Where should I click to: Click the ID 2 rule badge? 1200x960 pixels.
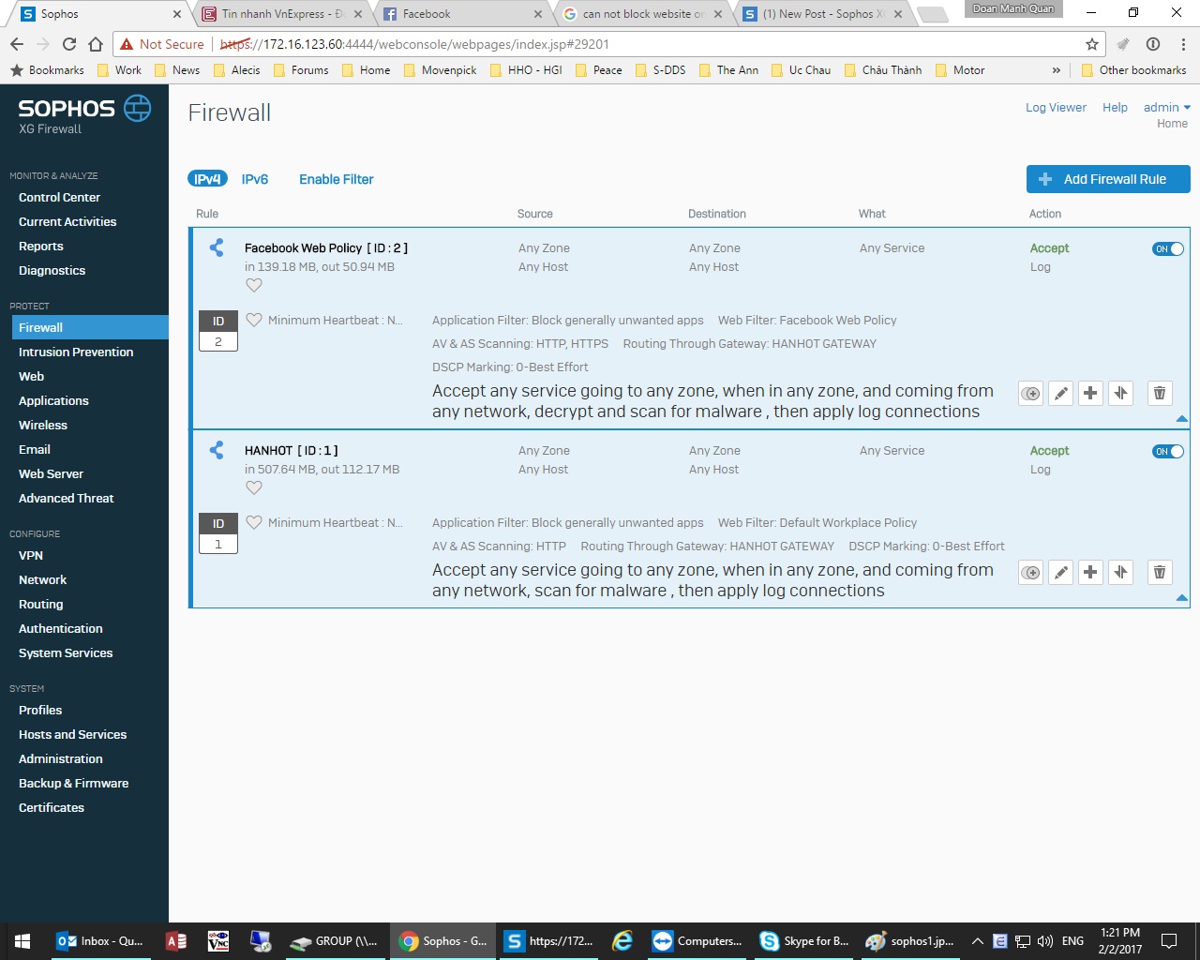click(218, 331)
